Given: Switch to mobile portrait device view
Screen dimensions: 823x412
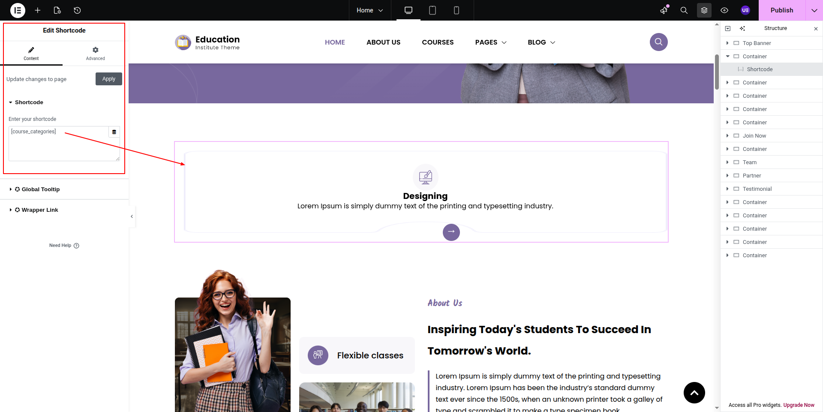Looking at the screenshot, I should coord(457,10).
